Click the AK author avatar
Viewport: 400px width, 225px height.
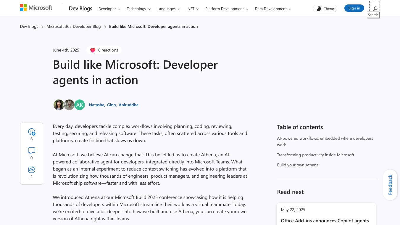coord(80,105)
